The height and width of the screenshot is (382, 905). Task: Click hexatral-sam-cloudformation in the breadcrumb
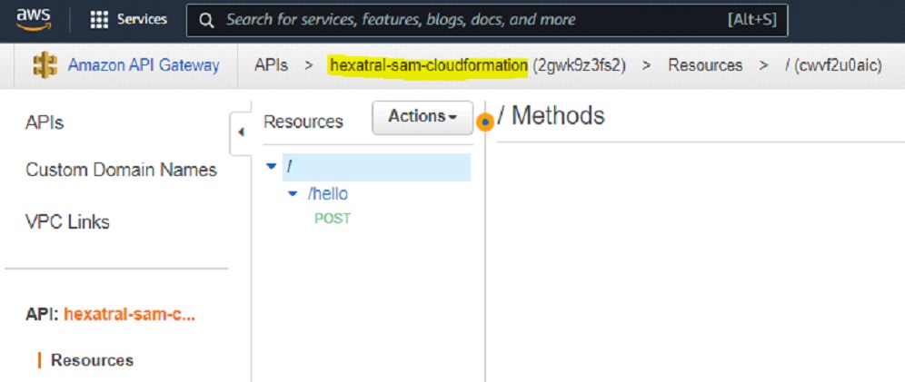[x=428, y=65]
